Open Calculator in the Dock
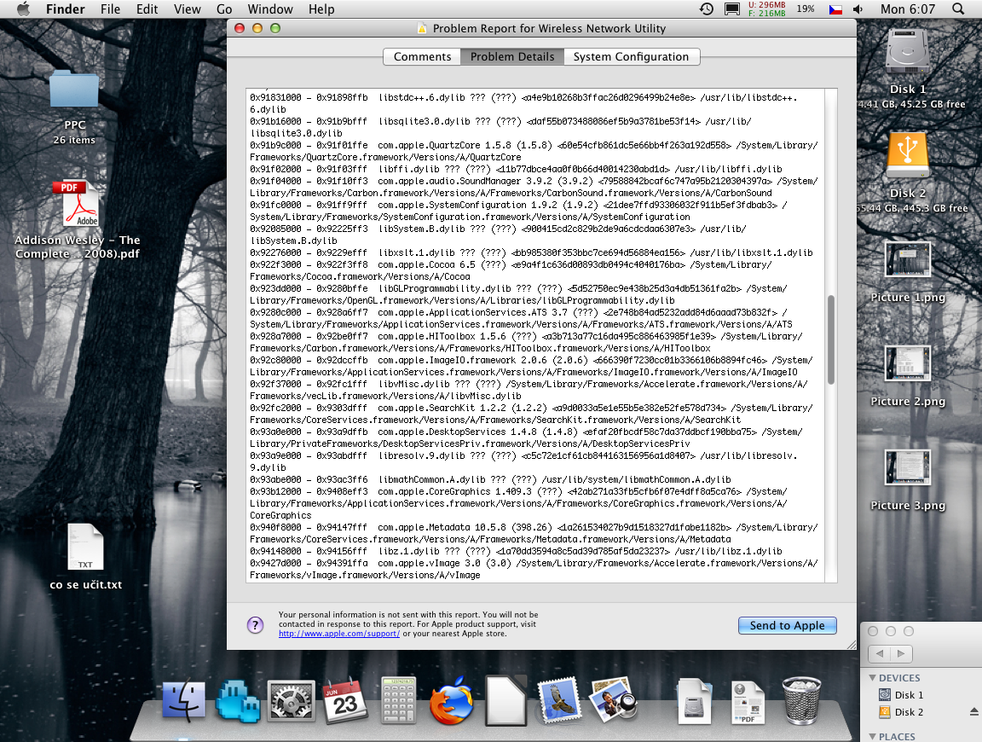Screen dimensions: 982x742 398,701
